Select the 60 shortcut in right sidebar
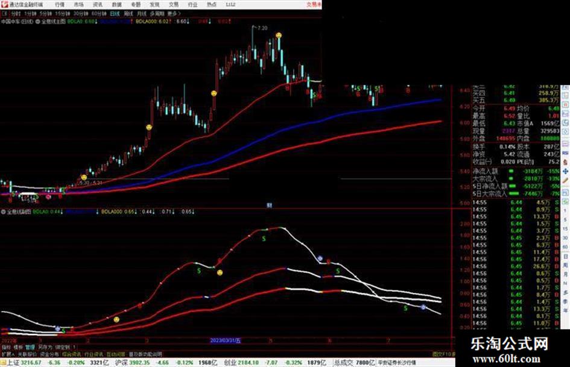Image resolution: width=570 pixels, height=367 pixels. point(565,246)
